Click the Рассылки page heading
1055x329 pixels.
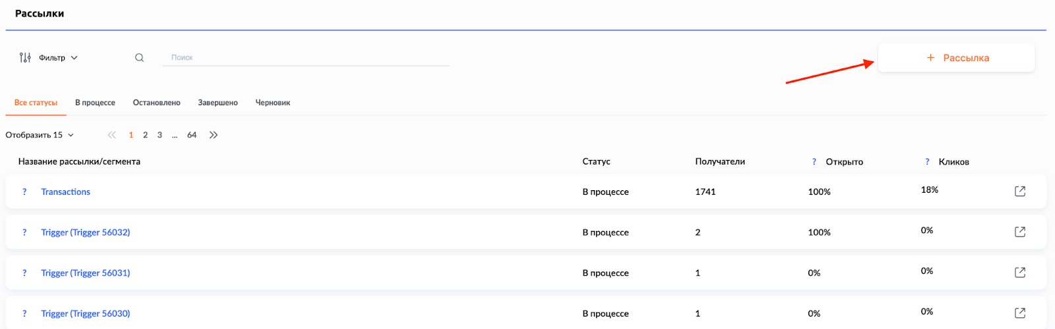(40, 13)
